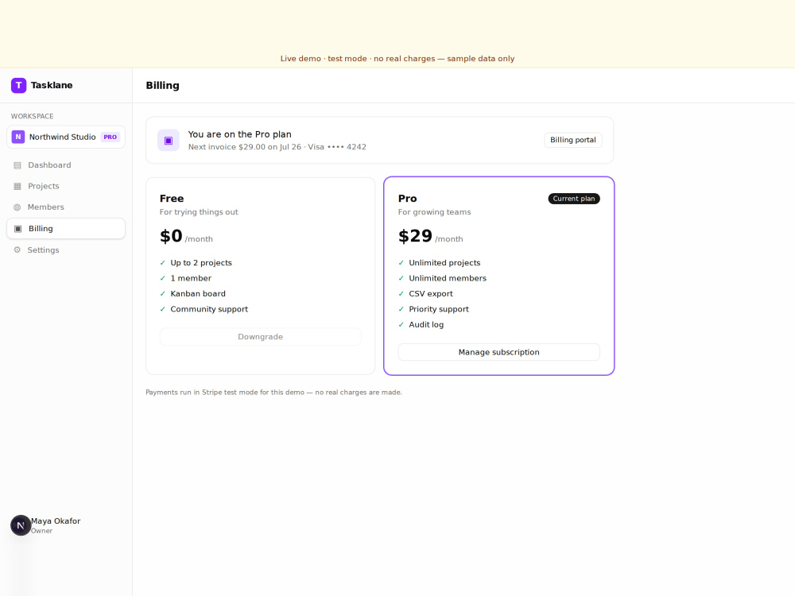Click the Settings gear icon

pos(17,250)
